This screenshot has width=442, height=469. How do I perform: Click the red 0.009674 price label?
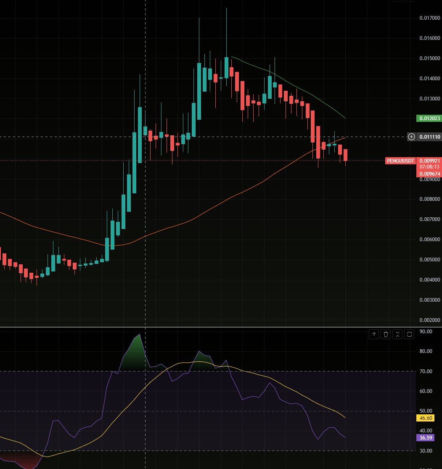[x=429, y=174]
